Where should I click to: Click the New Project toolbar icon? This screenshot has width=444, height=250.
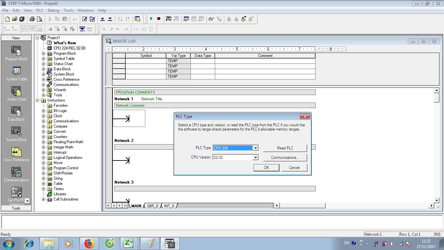[7, 19]
